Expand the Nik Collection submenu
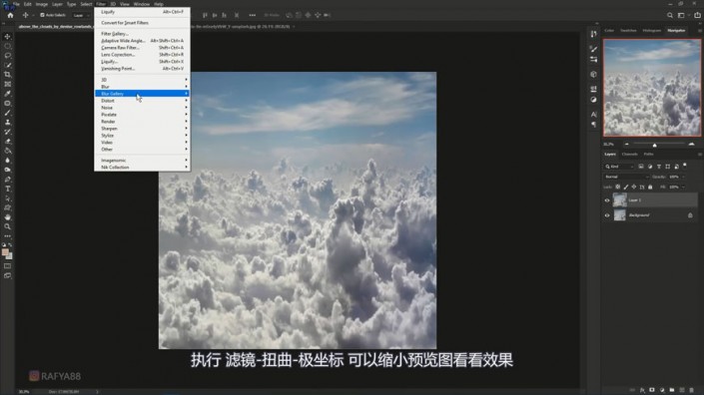The image size is (704, 395). pos(142,168)
